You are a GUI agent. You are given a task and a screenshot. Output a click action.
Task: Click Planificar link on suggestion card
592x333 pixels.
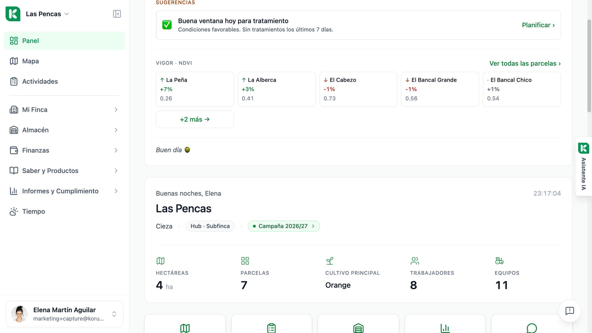538,25
